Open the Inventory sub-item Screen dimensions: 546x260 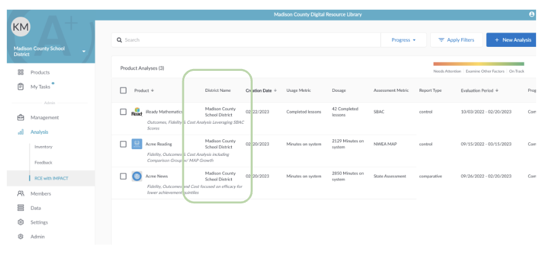tap(44, 147)
